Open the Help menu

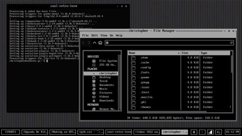(x=119, y=36)
